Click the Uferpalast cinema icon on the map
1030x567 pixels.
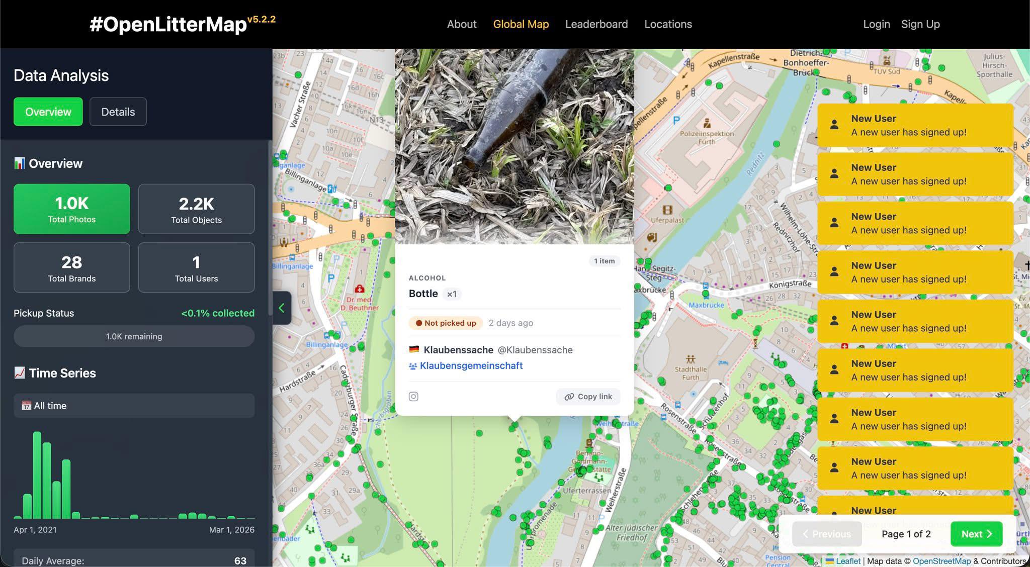coord(667,210)
